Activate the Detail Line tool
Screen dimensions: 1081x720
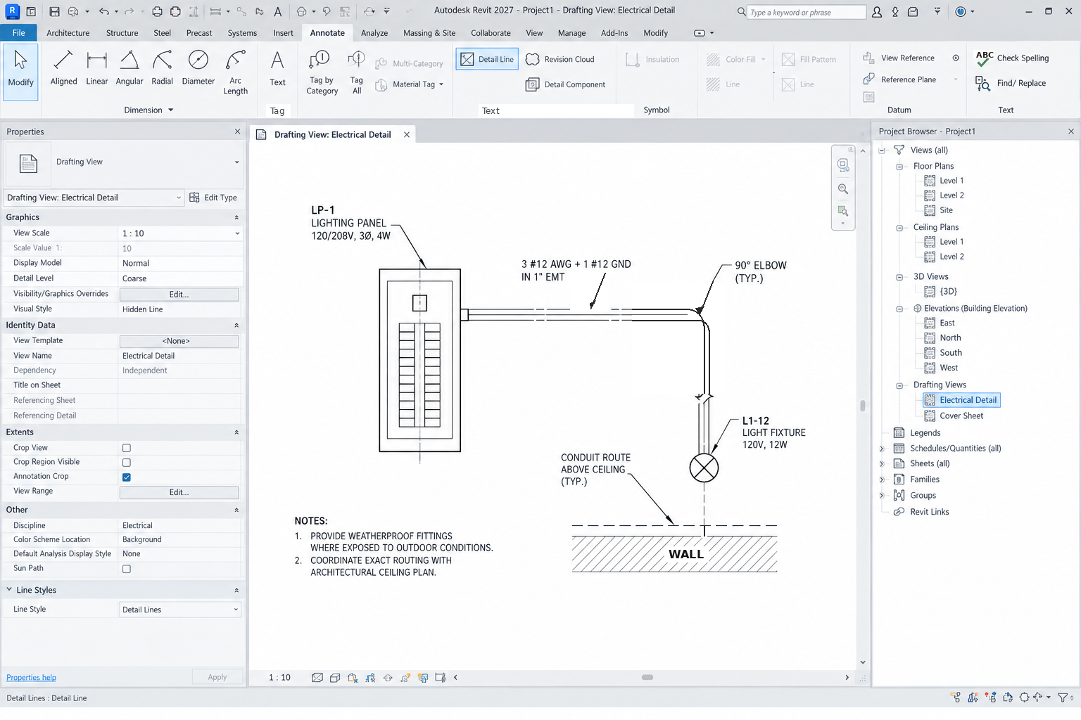click(487, 60)
